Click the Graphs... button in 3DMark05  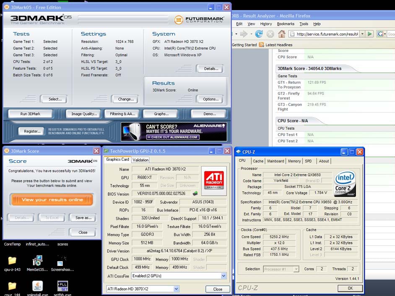(x=161, y=114)
